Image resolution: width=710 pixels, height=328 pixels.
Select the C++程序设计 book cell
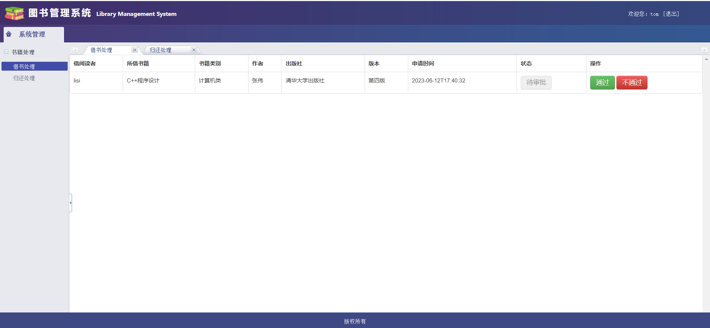(143, 81)
